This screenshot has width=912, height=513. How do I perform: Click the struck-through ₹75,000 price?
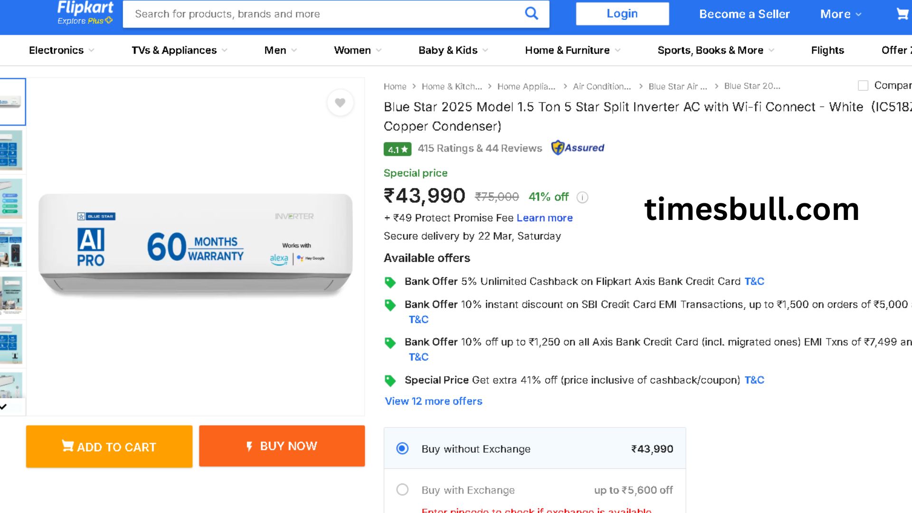point(497,197)
